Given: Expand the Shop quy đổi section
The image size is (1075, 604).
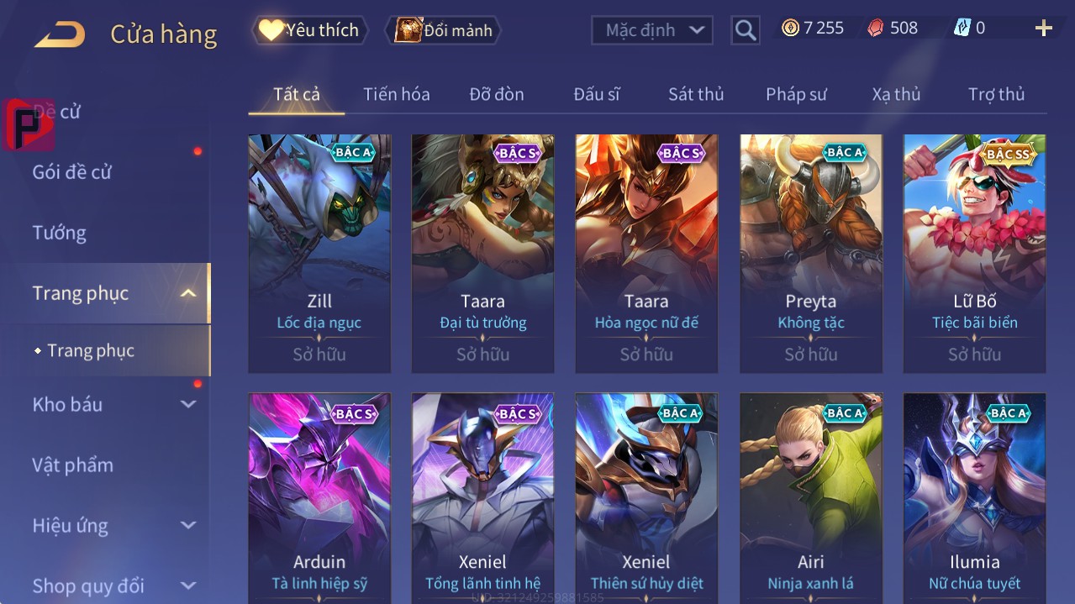Looking at the screenshot, I should tap(188, 586).
